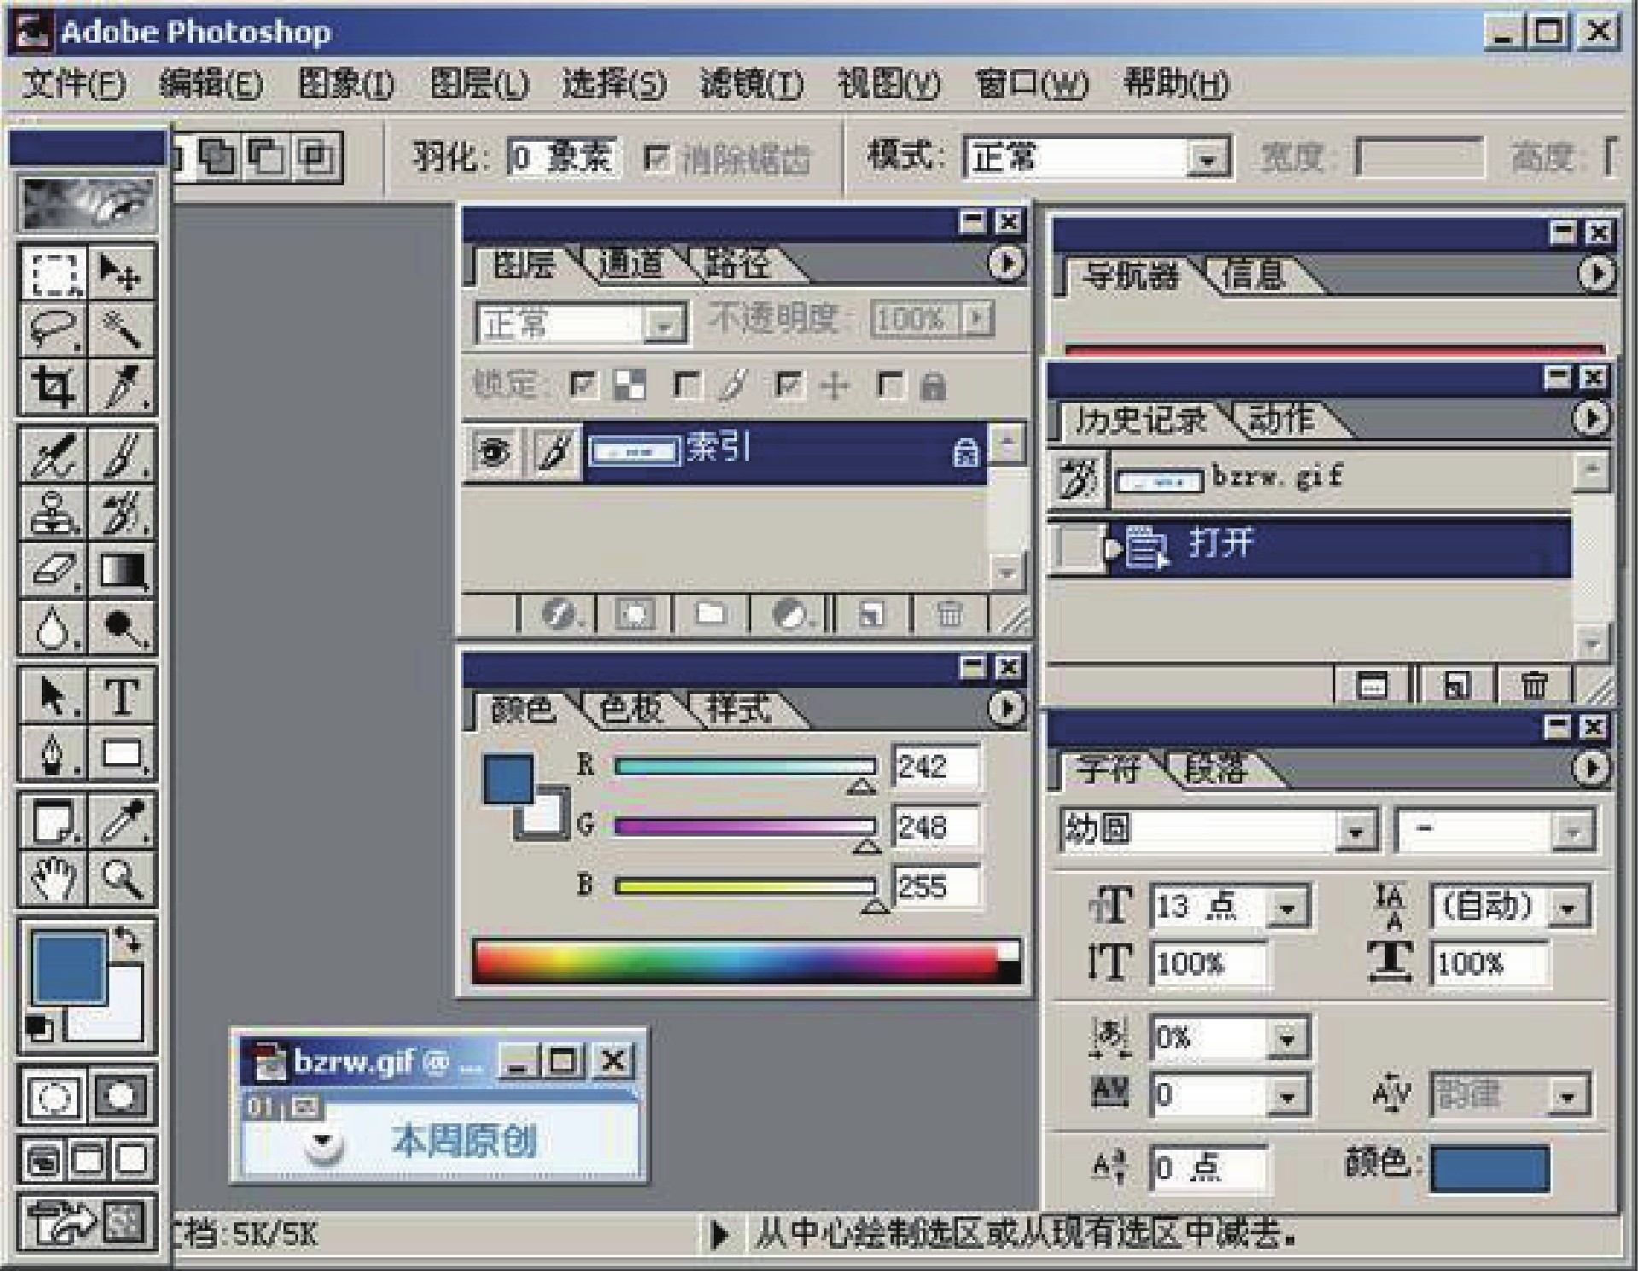Select the Magic Wand tool
1641x1271 pixels.
point(122,329)
